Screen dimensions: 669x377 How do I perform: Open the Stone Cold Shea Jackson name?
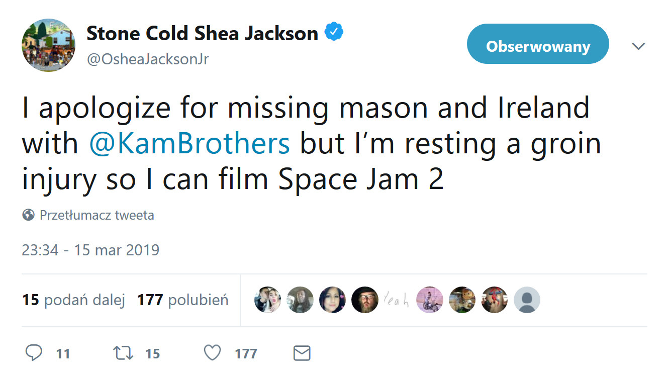click(x=202, y=34)
